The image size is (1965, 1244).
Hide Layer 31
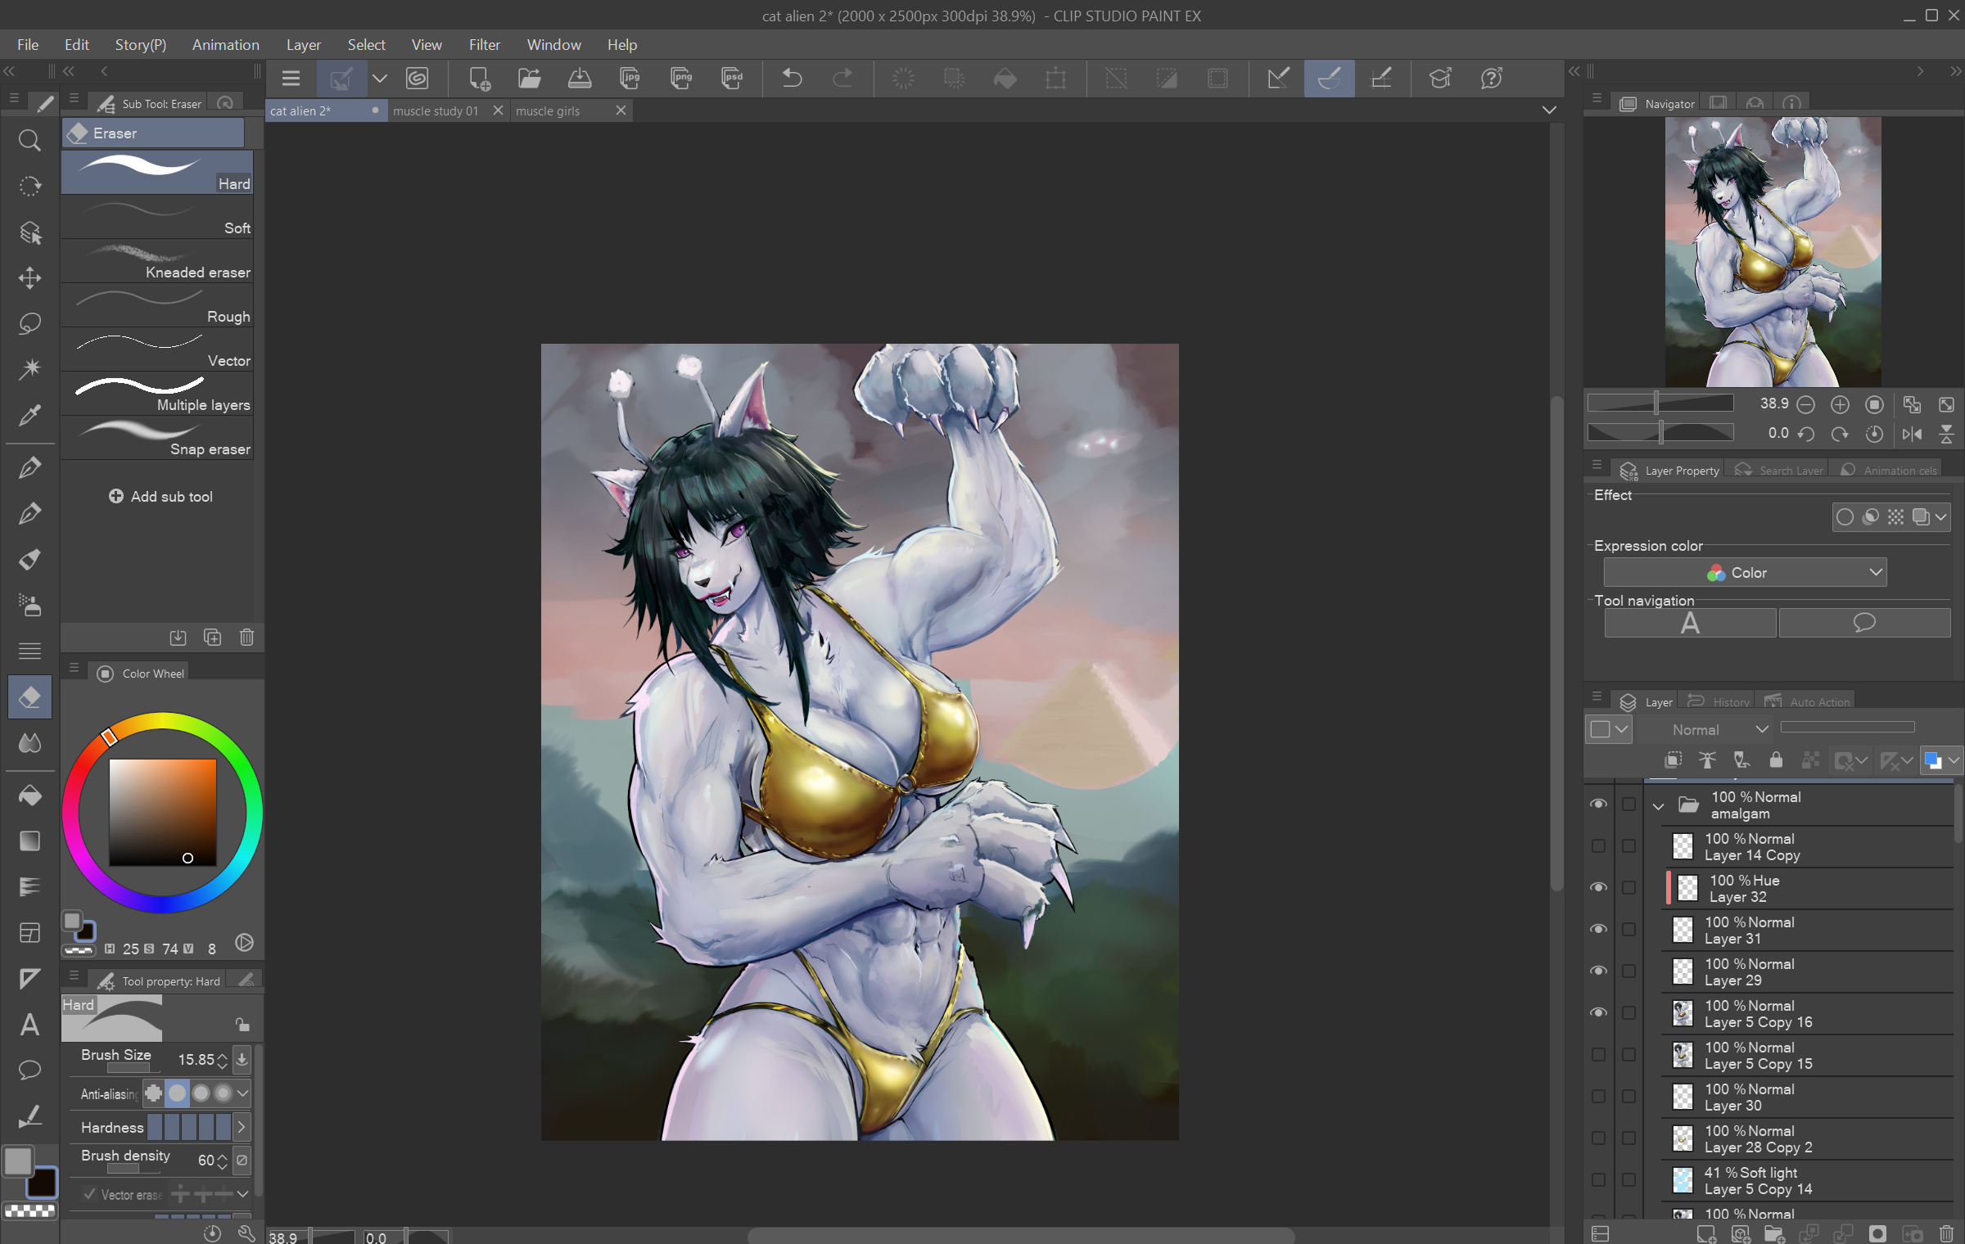[1598, 930]
